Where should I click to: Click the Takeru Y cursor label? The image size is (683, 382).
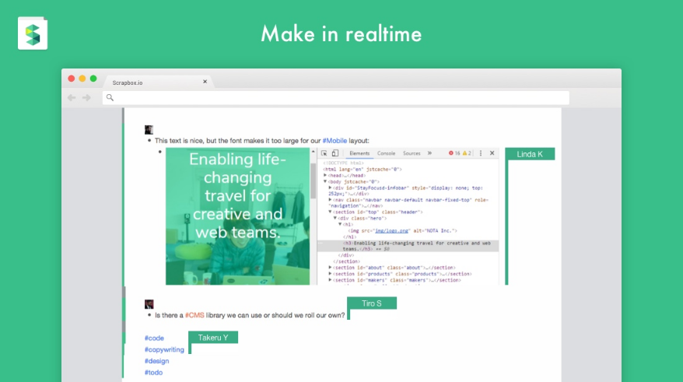pyautogui.click(x=213, y=338)
